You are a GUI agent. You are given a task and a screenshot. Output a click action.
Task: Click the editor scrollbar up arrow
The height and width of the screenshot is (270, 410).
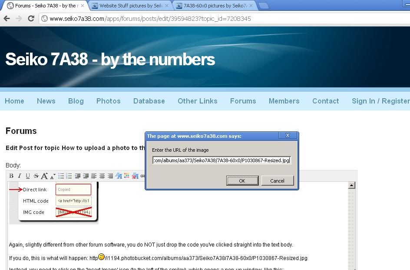(352, 185)
